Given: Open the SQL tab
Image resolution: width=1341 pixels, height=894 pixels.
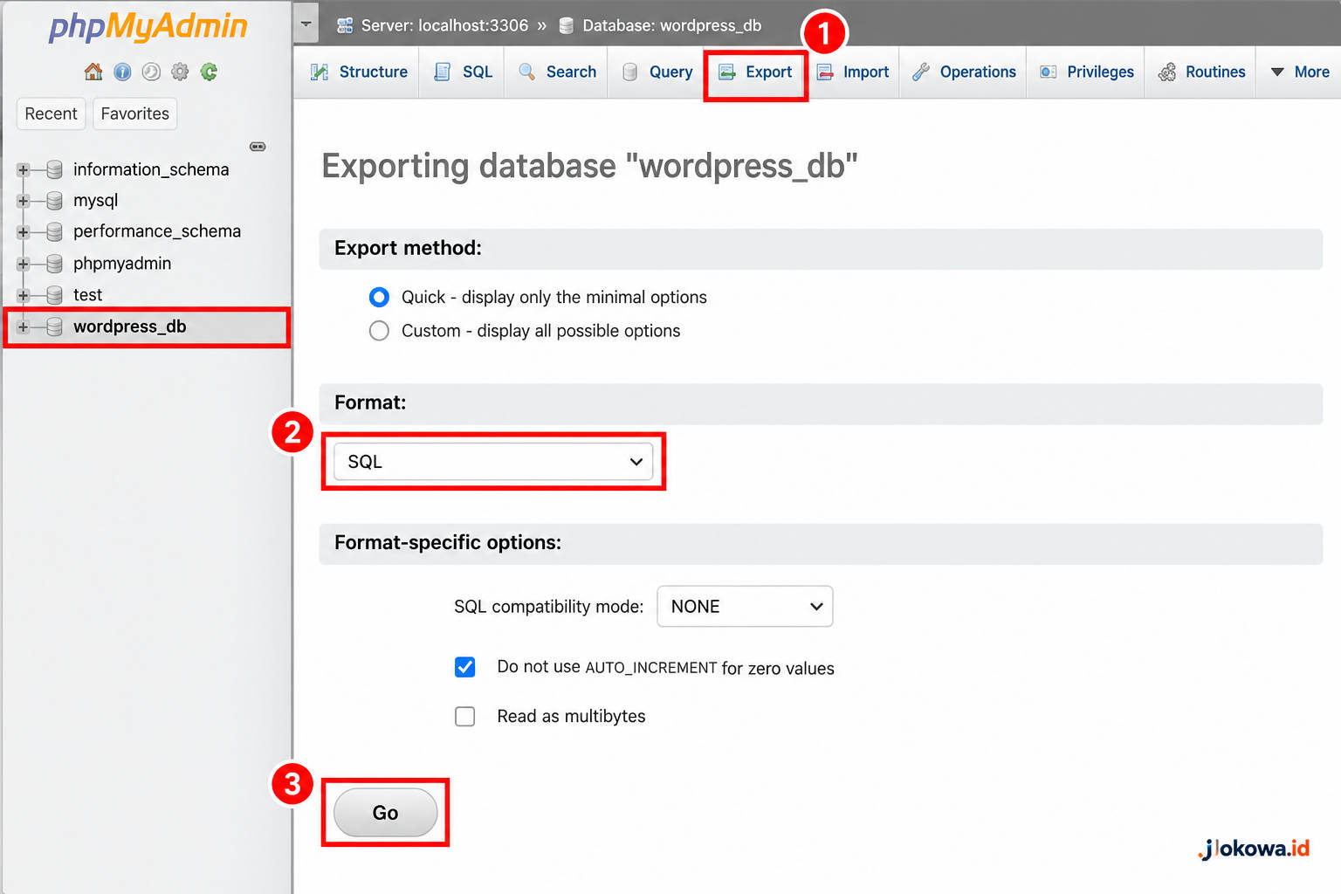Looking at the screenshot, I should 464,72.
